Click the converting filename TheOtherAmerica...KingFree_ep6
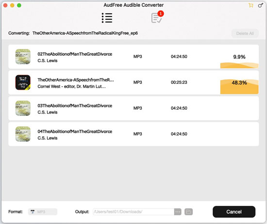The width and height of the screenshot is (267, 224). pos(85,33)
